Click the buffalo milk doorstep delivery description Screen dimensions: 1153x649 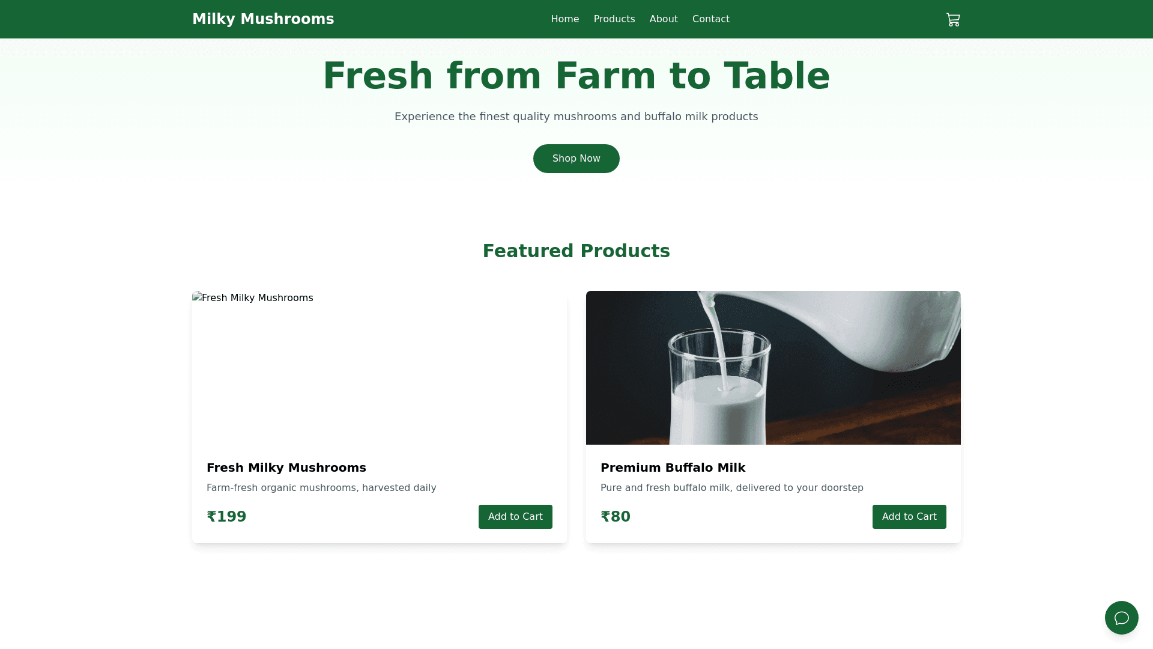click(731, 488)
